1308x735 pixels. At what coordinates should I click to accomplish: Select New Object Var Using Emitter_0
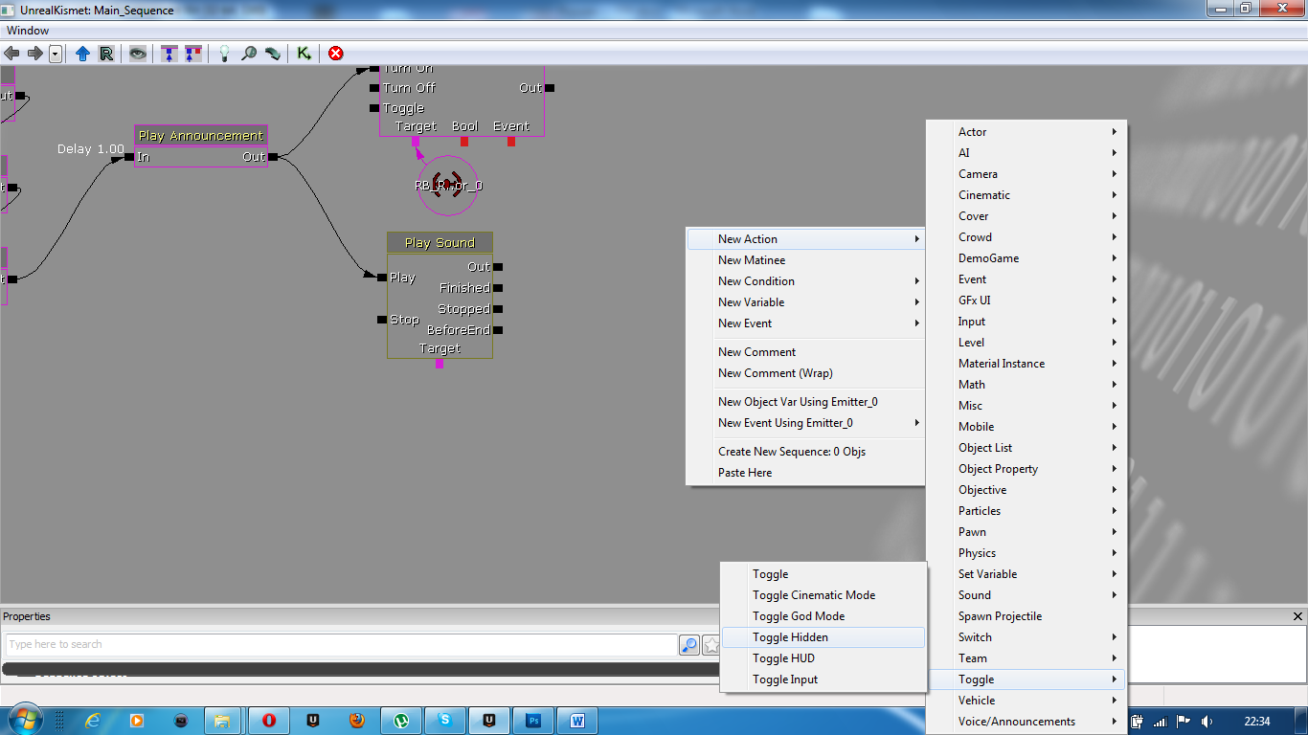(805, 402)
